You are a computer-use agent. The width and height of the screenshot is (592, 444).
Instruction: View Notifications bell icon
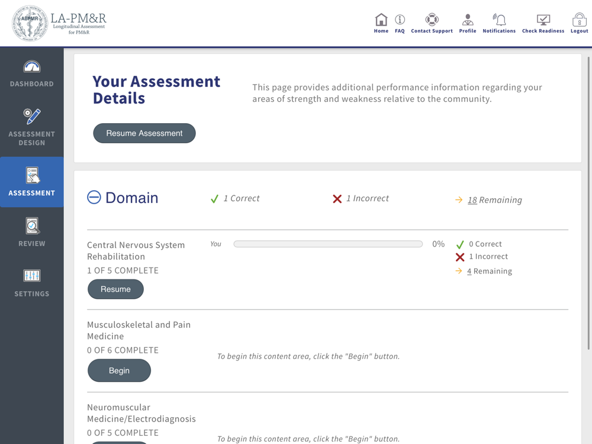tap(499, 20)
